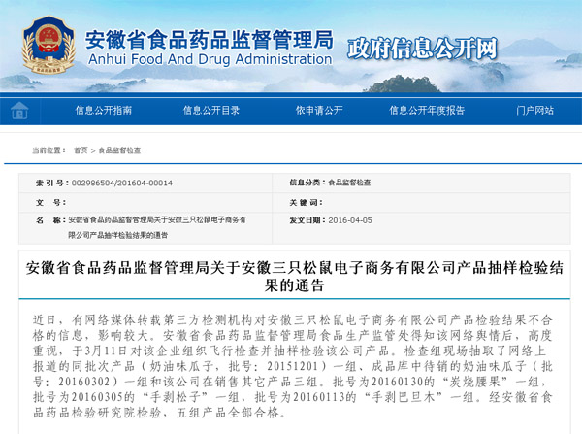Screen dimensions: 582x434
Task: Select 依申请公开 in the navigation bar
Action: click(x=319, y=111)
